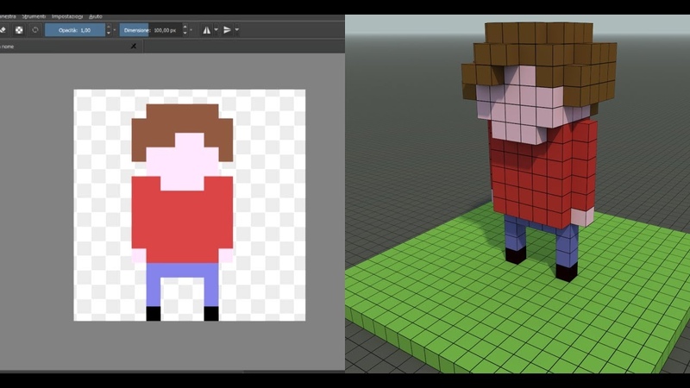
Task: Open the Finestra menu
Action: point(8,16)
